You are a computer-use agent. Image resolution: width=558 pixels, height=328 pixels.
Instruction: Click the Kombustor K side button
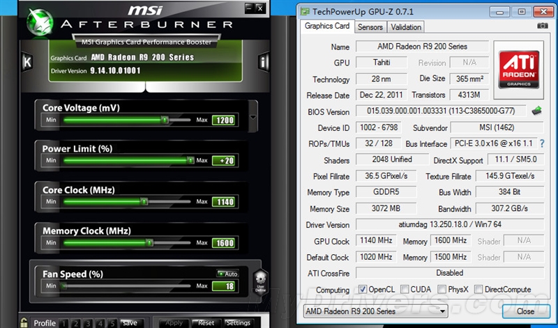tap(27, 62)
